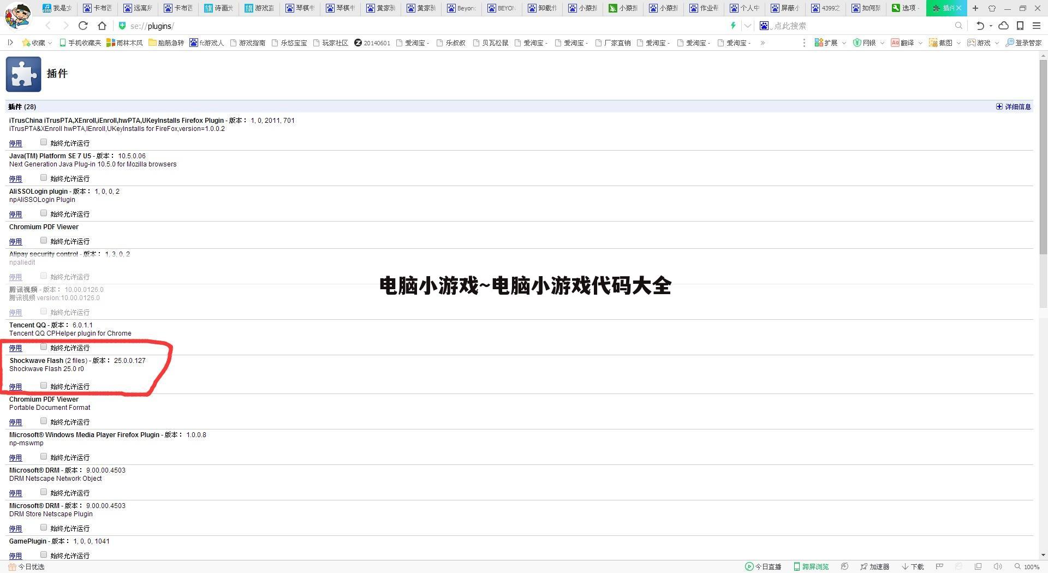Expand 详细信息 details on plugins page
Image resolution: width=1048 pixels, height=573 pixels.
[1014, 106]
